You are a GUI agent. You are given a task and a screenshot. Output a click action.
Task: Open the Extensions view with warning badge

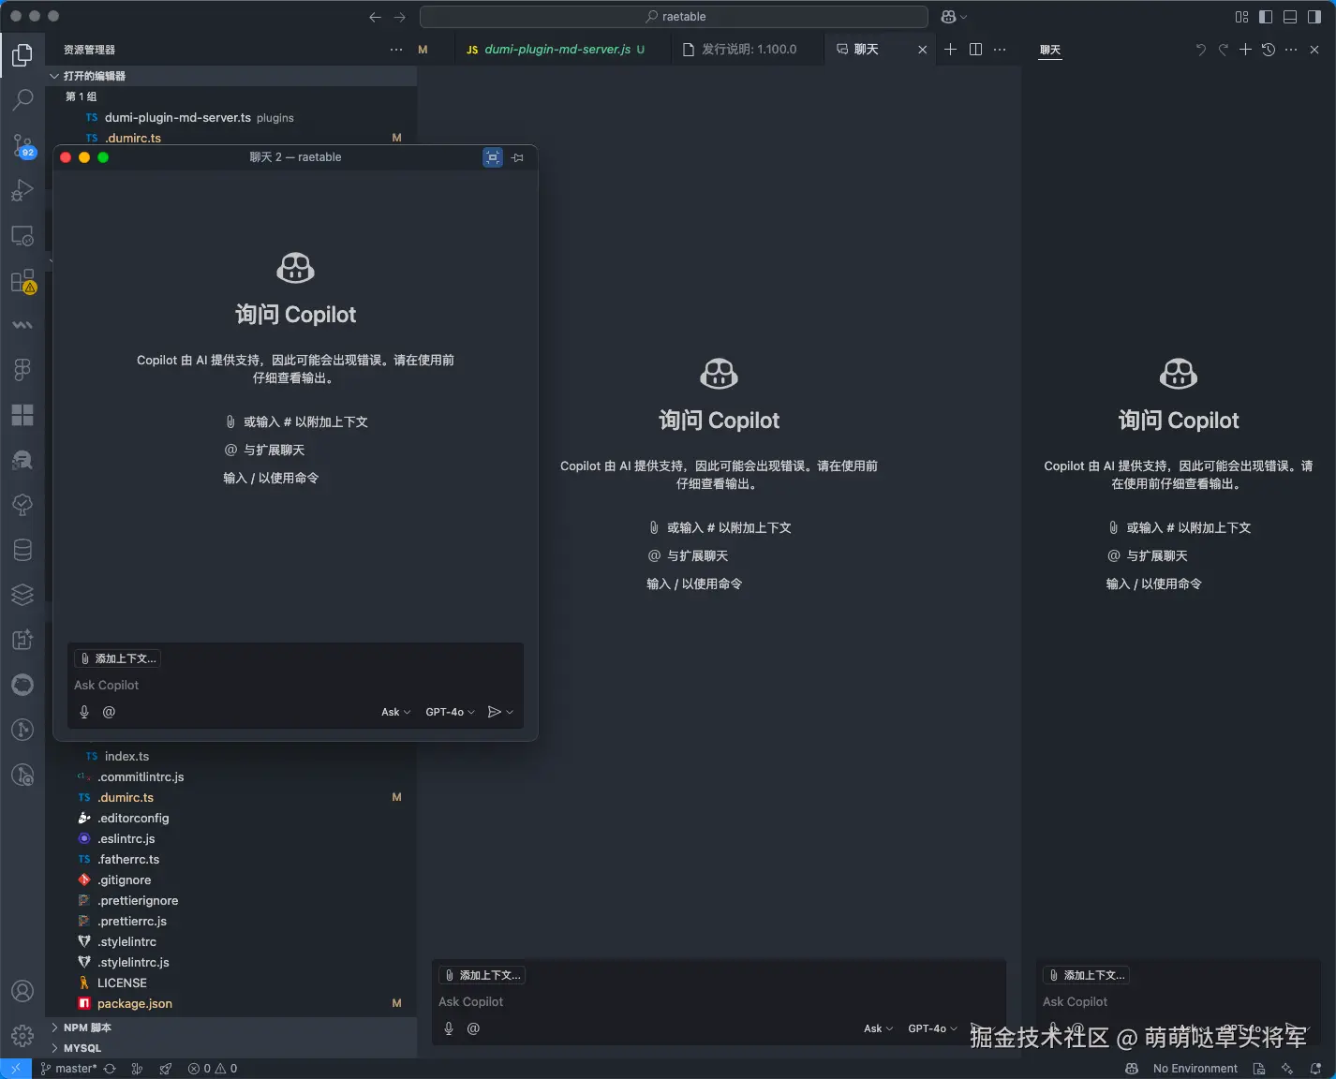(22, 281)
